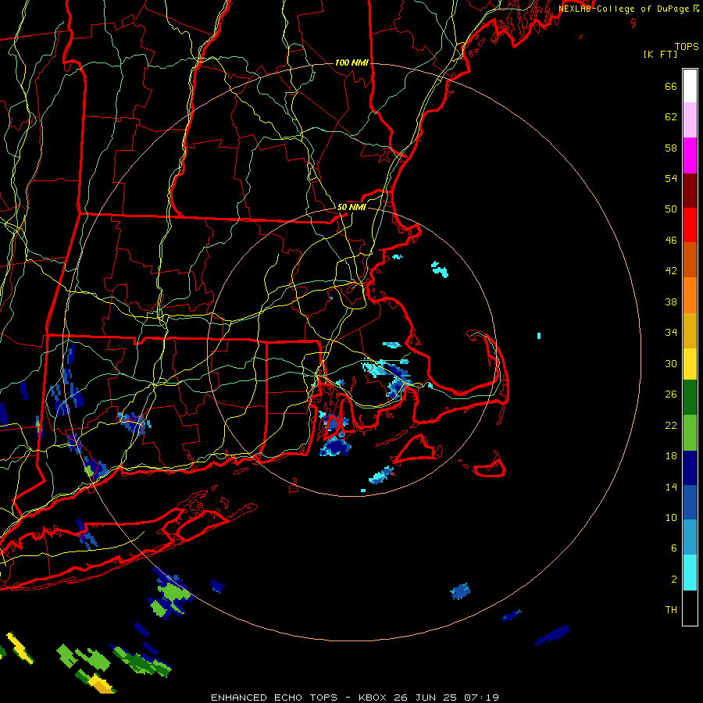
Task: Click the legend value 50
Action: point(671,209)
